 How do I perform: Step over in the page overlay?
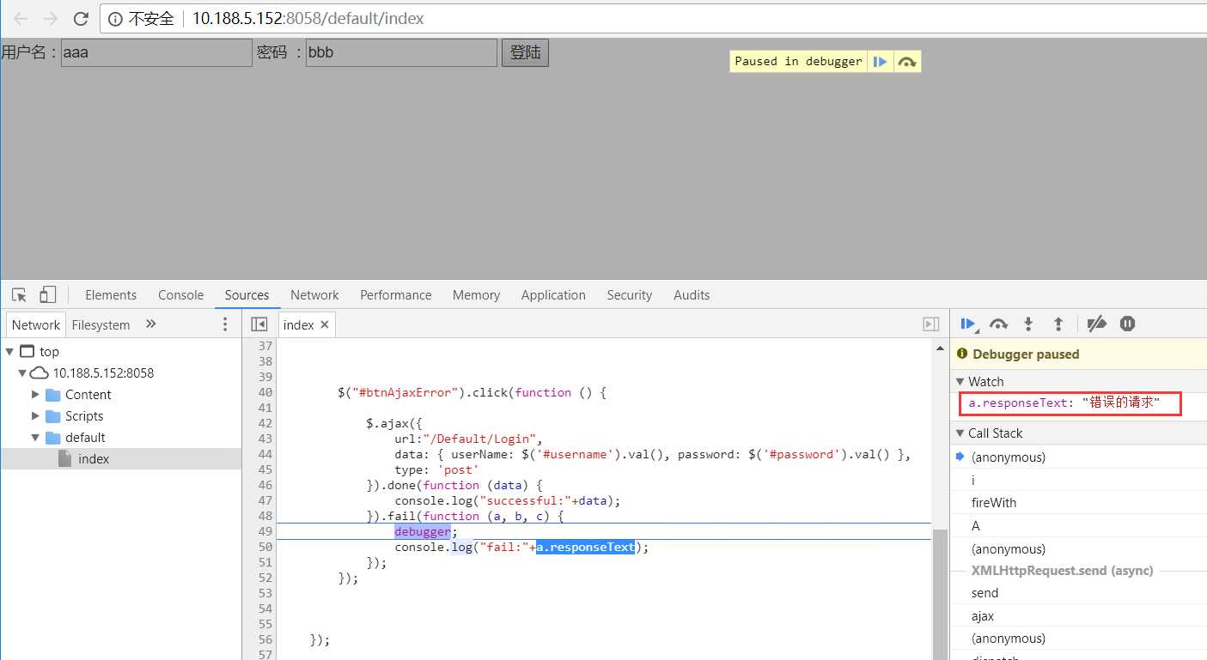click(907, 62)
